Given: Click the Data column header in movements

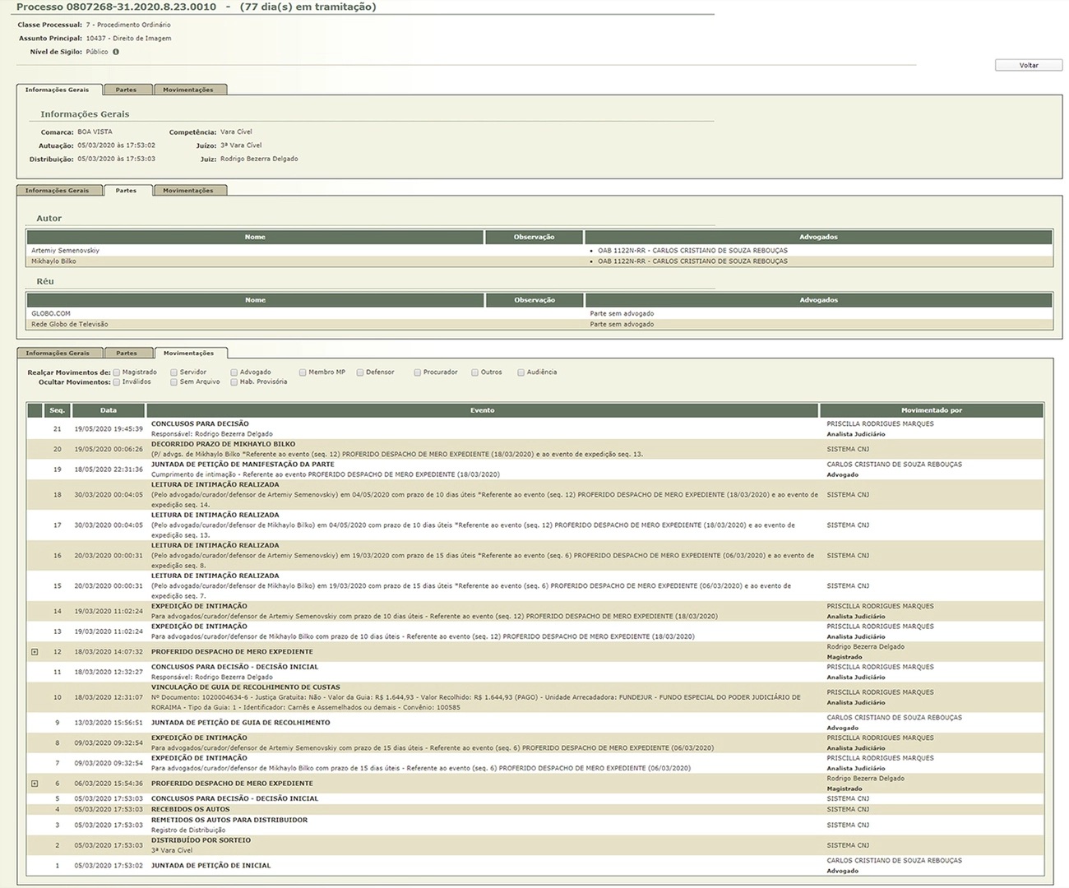Looking at the screenshot, I should [x=109, y=410].
